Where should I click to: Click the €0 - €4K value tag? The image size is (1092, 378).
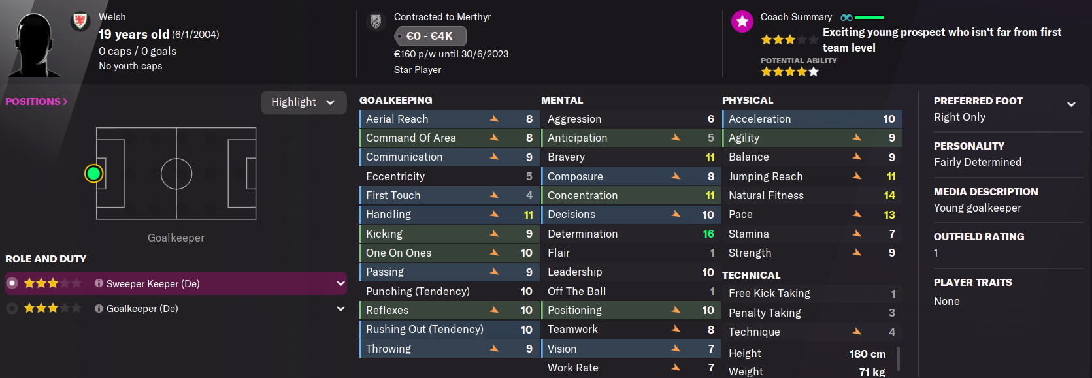(x=430, y=36)
